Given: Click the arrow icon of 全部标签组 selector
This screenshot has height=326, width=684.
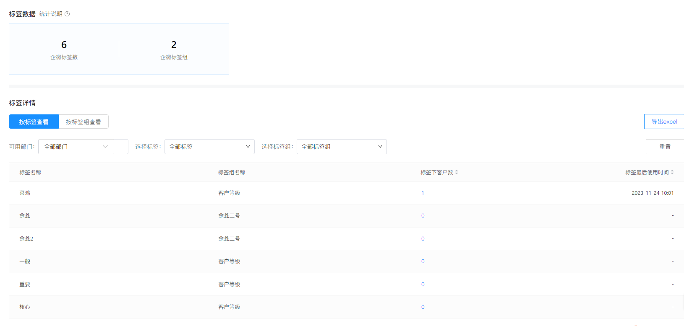Looking at the screenshot, I should click(380, 147).
